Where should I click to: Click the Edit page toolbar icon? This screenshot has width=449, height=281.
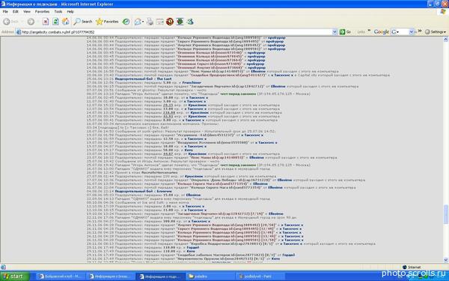[x=160, y=22]
